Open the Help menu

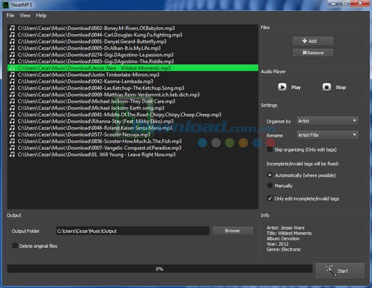click(x=42, y=15)
